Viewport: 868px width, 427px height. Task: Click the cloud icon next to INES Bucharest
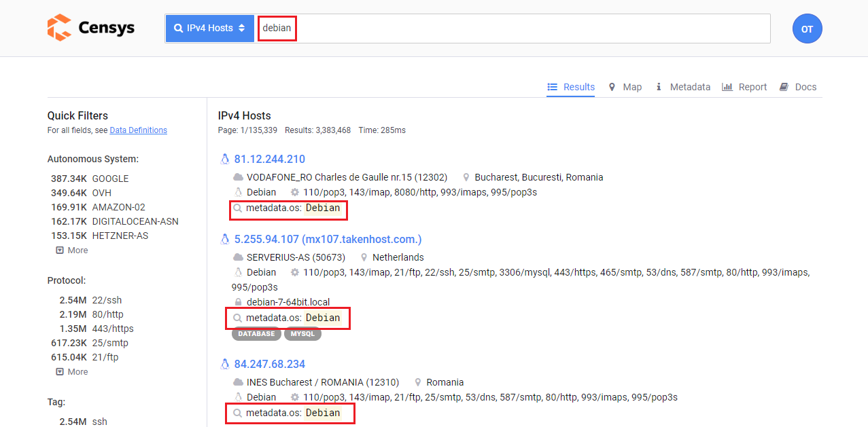click(x=238, y=382)
